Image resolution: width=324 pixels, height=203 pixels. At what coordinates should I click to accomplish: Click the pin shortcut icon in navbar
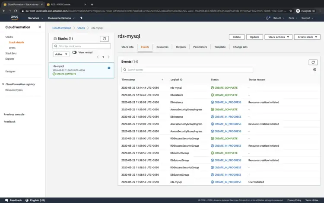click(81, 18)
